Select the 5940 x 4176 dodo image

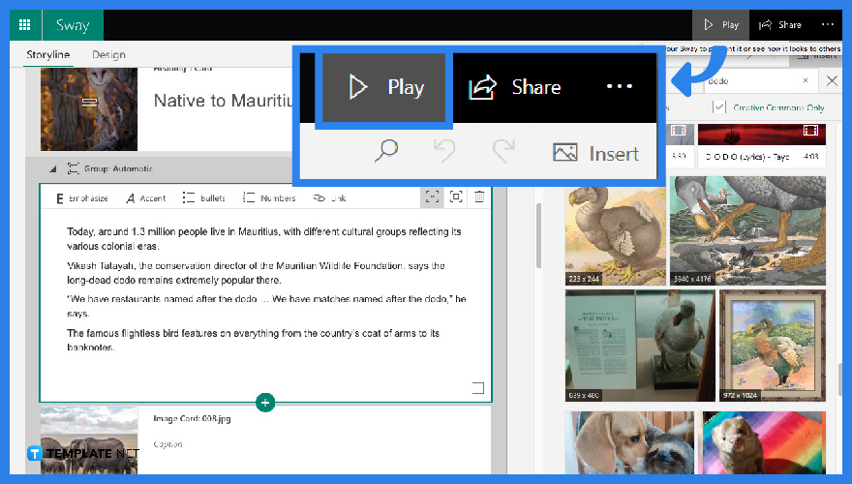(747, 230)
